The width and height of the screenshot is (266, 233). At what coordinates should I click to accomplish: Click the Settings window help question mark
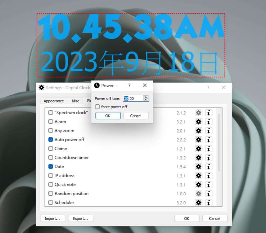point(208,88)
